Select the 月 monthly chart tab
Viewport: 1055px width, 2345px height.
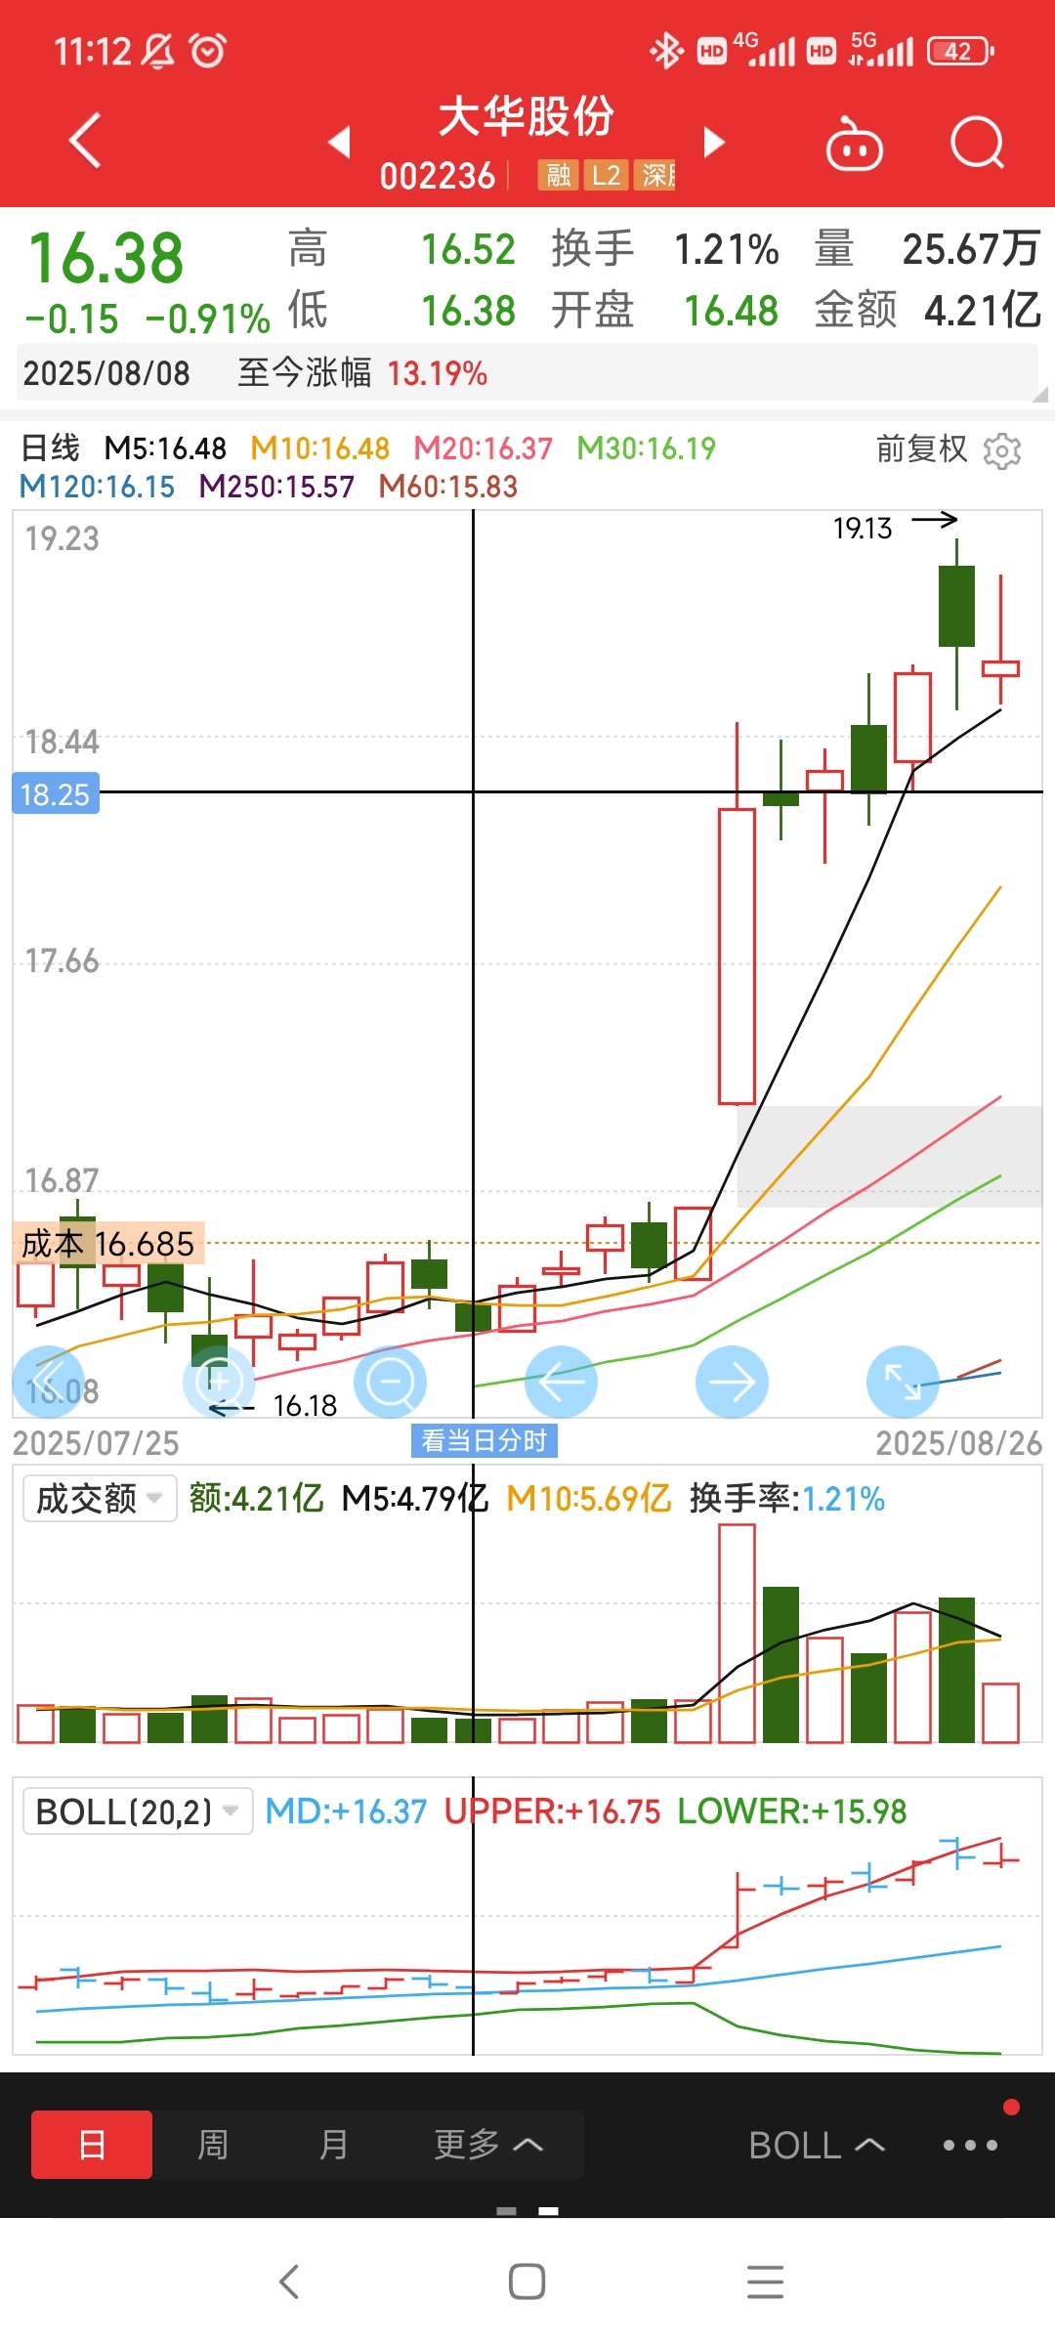click(x=333, y=2145)
